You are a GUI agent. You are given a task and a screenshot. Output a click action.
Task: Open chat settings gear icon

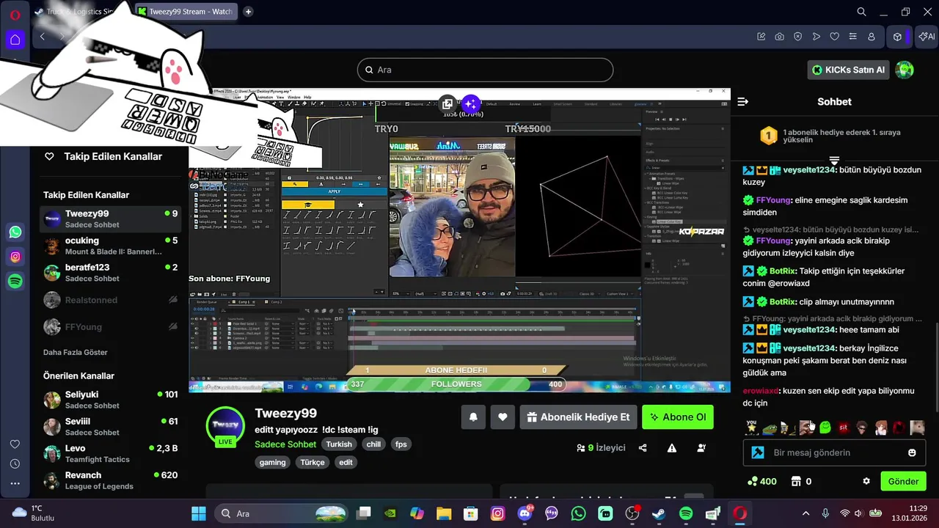[866, 482]
